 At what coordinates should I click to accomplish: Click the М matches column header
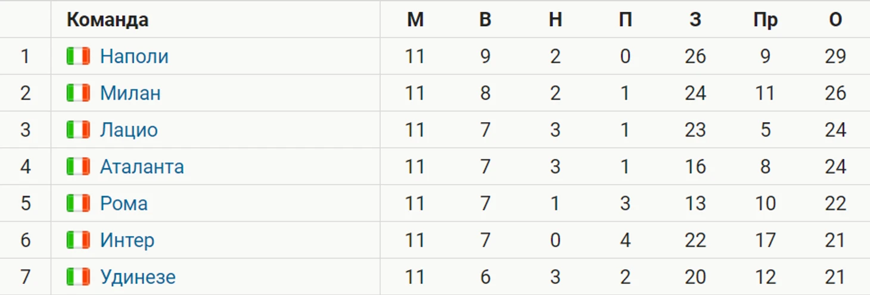(415, 20)
